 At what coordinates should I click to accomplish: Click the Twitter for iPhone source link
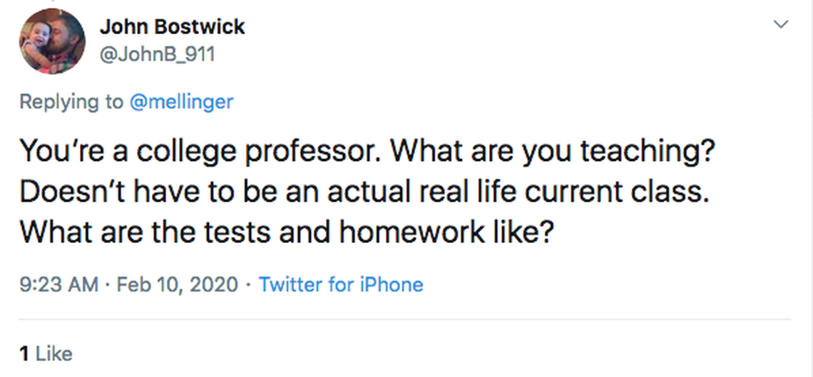tap(341, 285)
